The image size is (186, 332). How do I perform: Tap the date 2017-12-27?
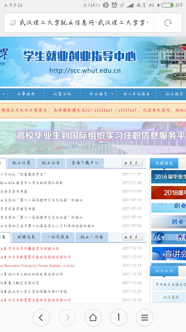click(x=132, y=291)
